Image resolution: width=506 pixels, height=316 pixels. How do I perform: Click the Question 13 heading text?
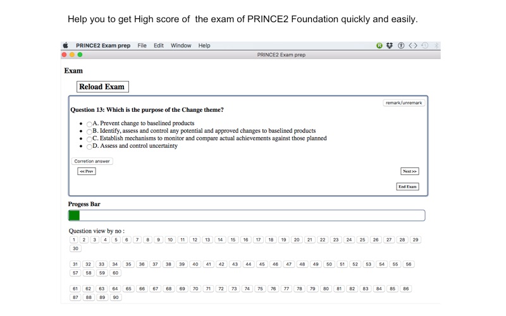[x=147, y=109]
